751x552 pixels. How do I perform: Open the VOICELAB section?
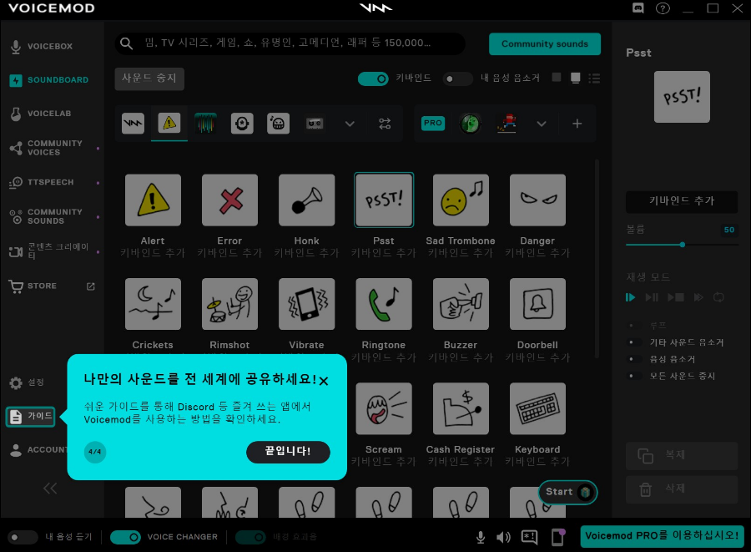(52, 114)
